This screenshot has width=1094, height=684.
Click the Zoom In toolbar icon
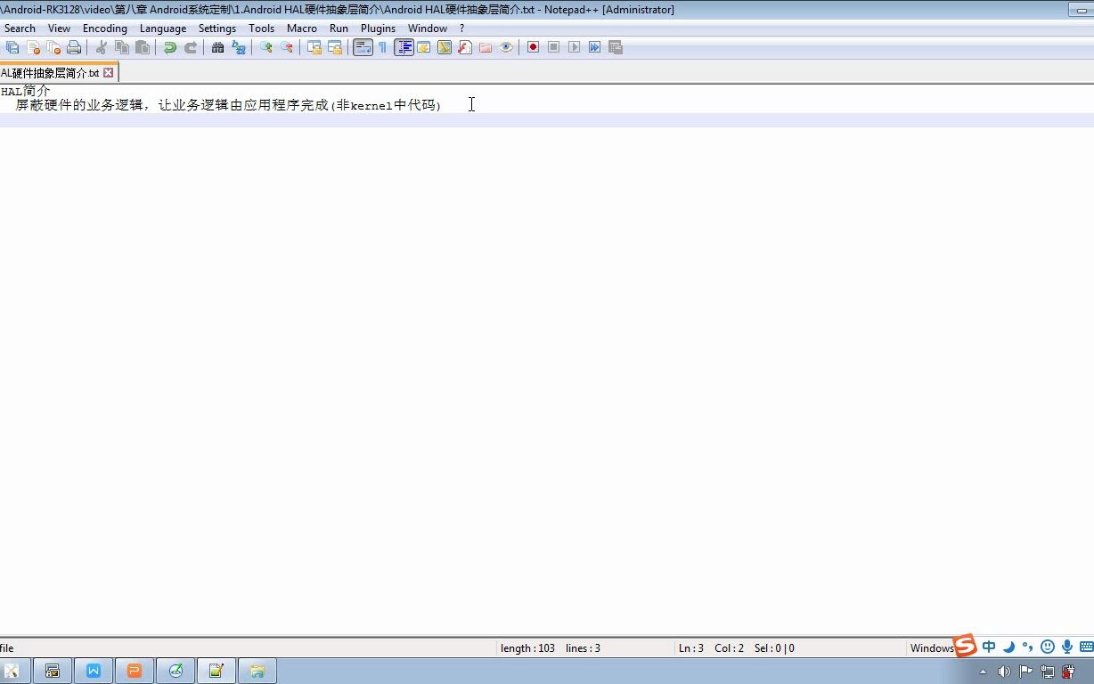tap(265, 47)
